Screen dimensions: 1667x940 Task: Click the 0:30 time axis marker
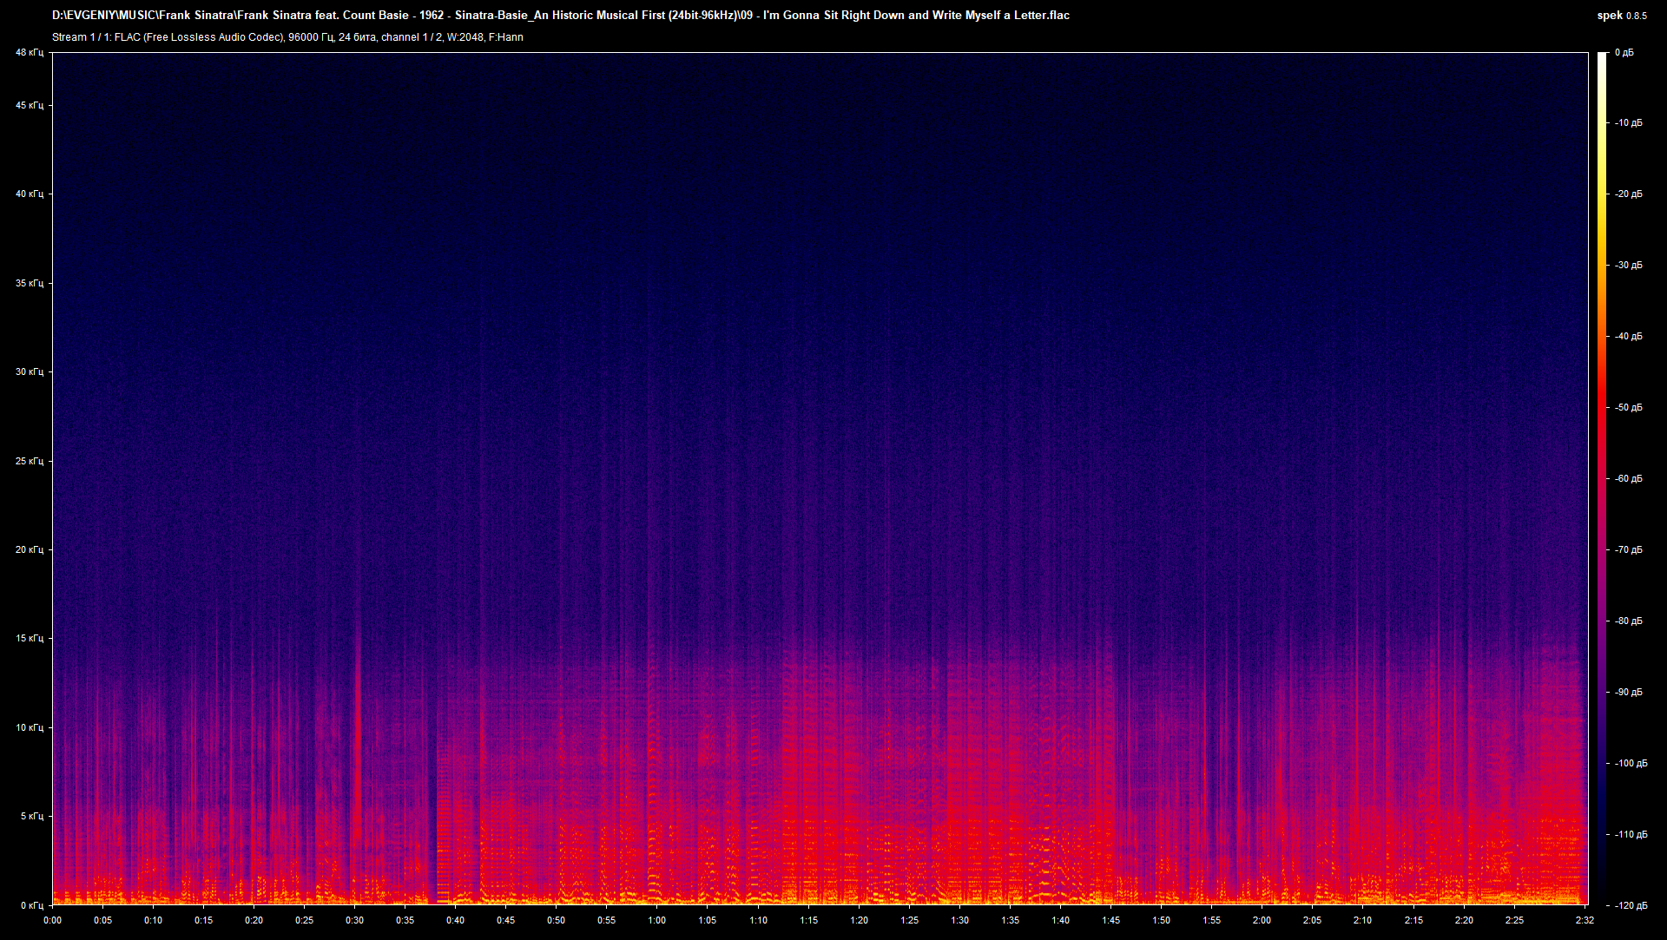[354, 920]
